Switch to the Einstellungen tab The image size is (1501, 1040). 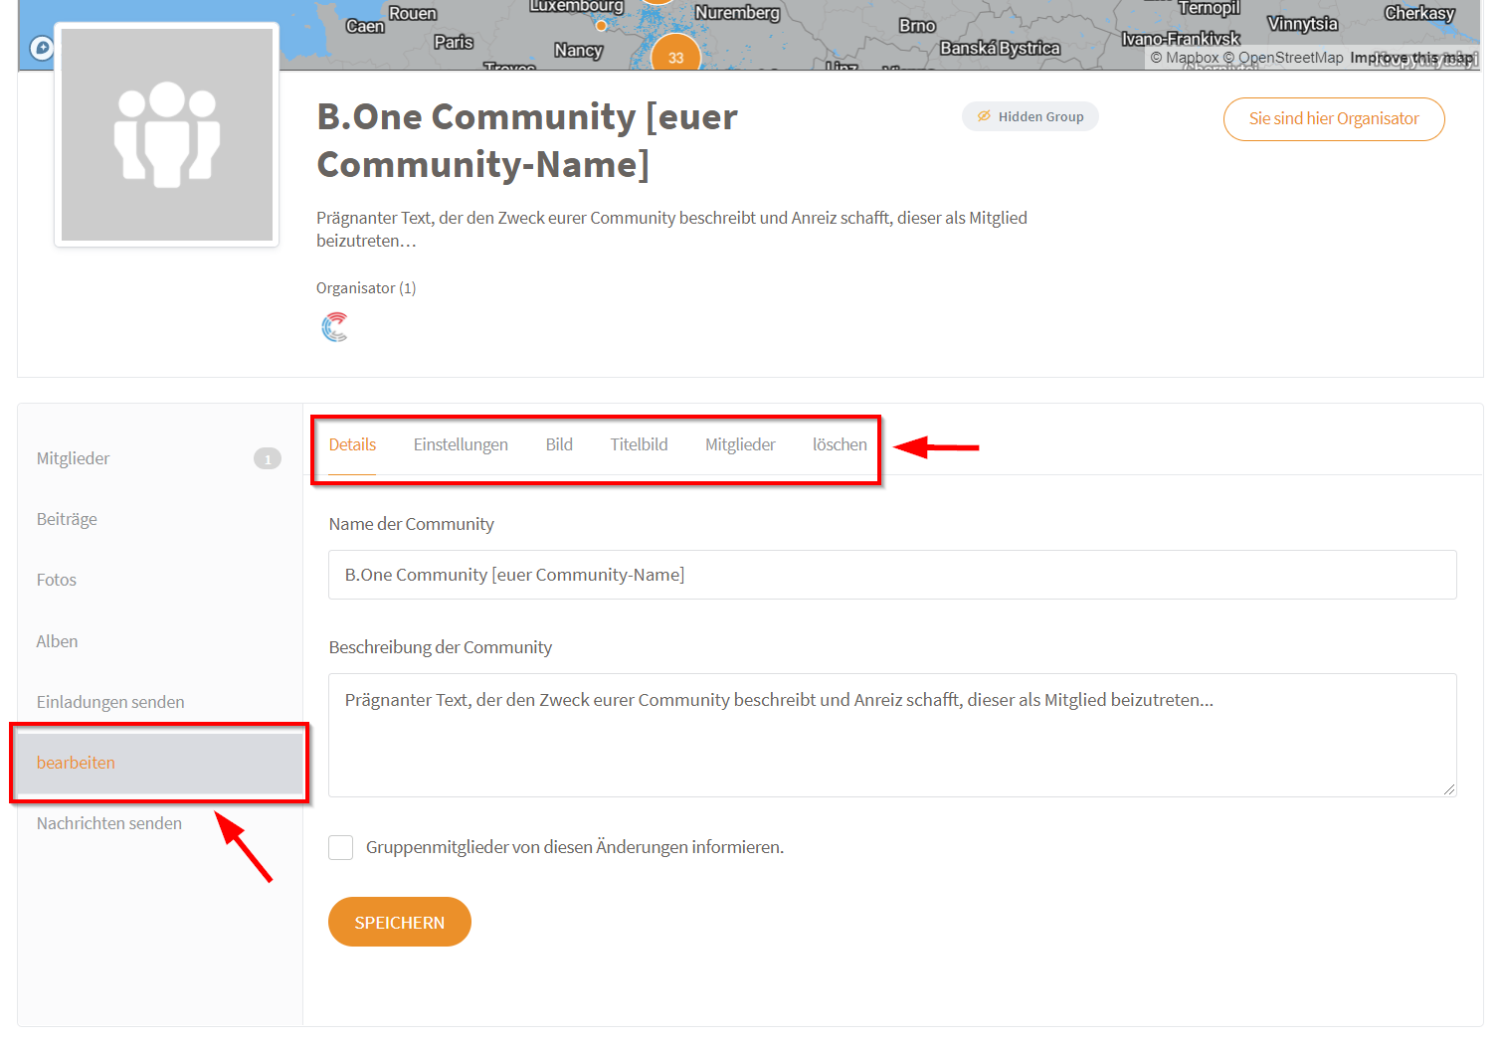click(x=461, y=444)
